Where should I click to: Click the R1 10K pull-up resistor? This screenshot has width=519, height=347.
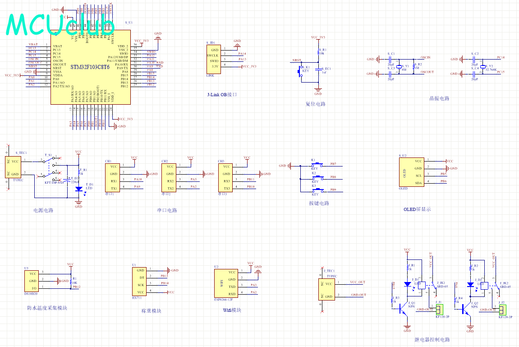click(x=71, y=281)
